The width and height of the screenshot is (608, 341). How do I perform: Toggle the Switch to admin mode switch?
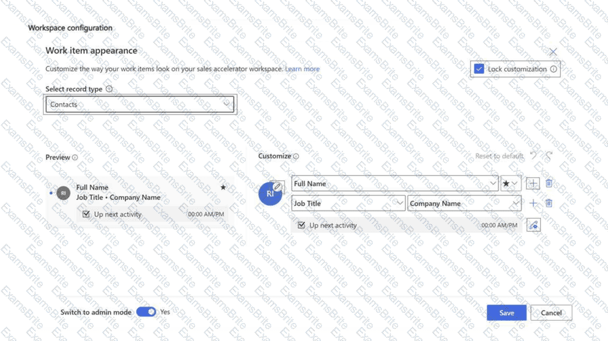pos(146,312)
